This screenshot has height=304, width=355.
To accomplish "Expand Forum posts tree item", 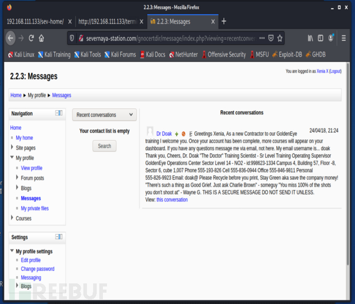I will click(x=17, y=177).
